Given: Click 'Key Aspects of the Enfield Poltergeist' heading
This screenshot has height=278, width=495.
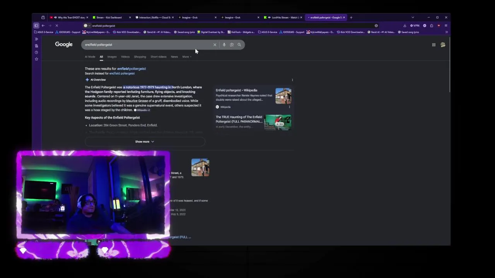Looking at the screenshot, I should pyautogui.click(x=112, y=118).
